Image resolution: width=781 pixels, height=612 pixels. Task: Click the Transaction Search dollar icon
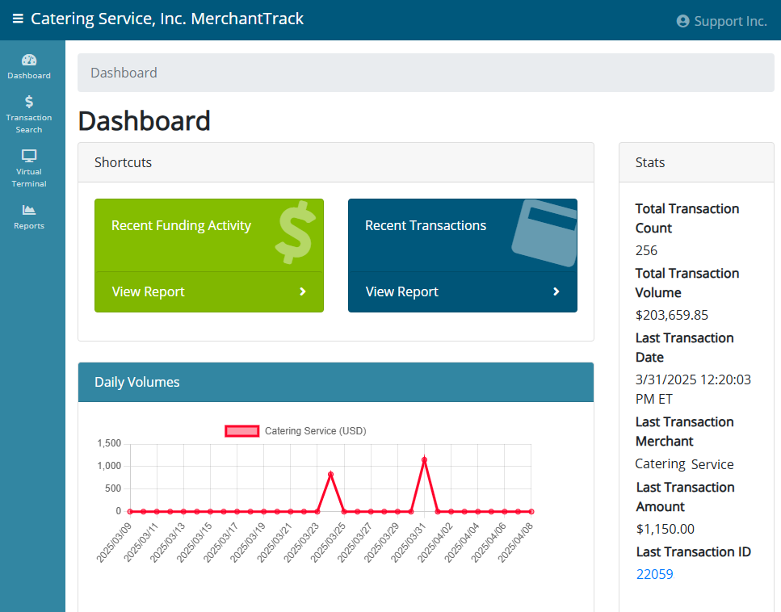pyautogui.click(x=29, y=102)
